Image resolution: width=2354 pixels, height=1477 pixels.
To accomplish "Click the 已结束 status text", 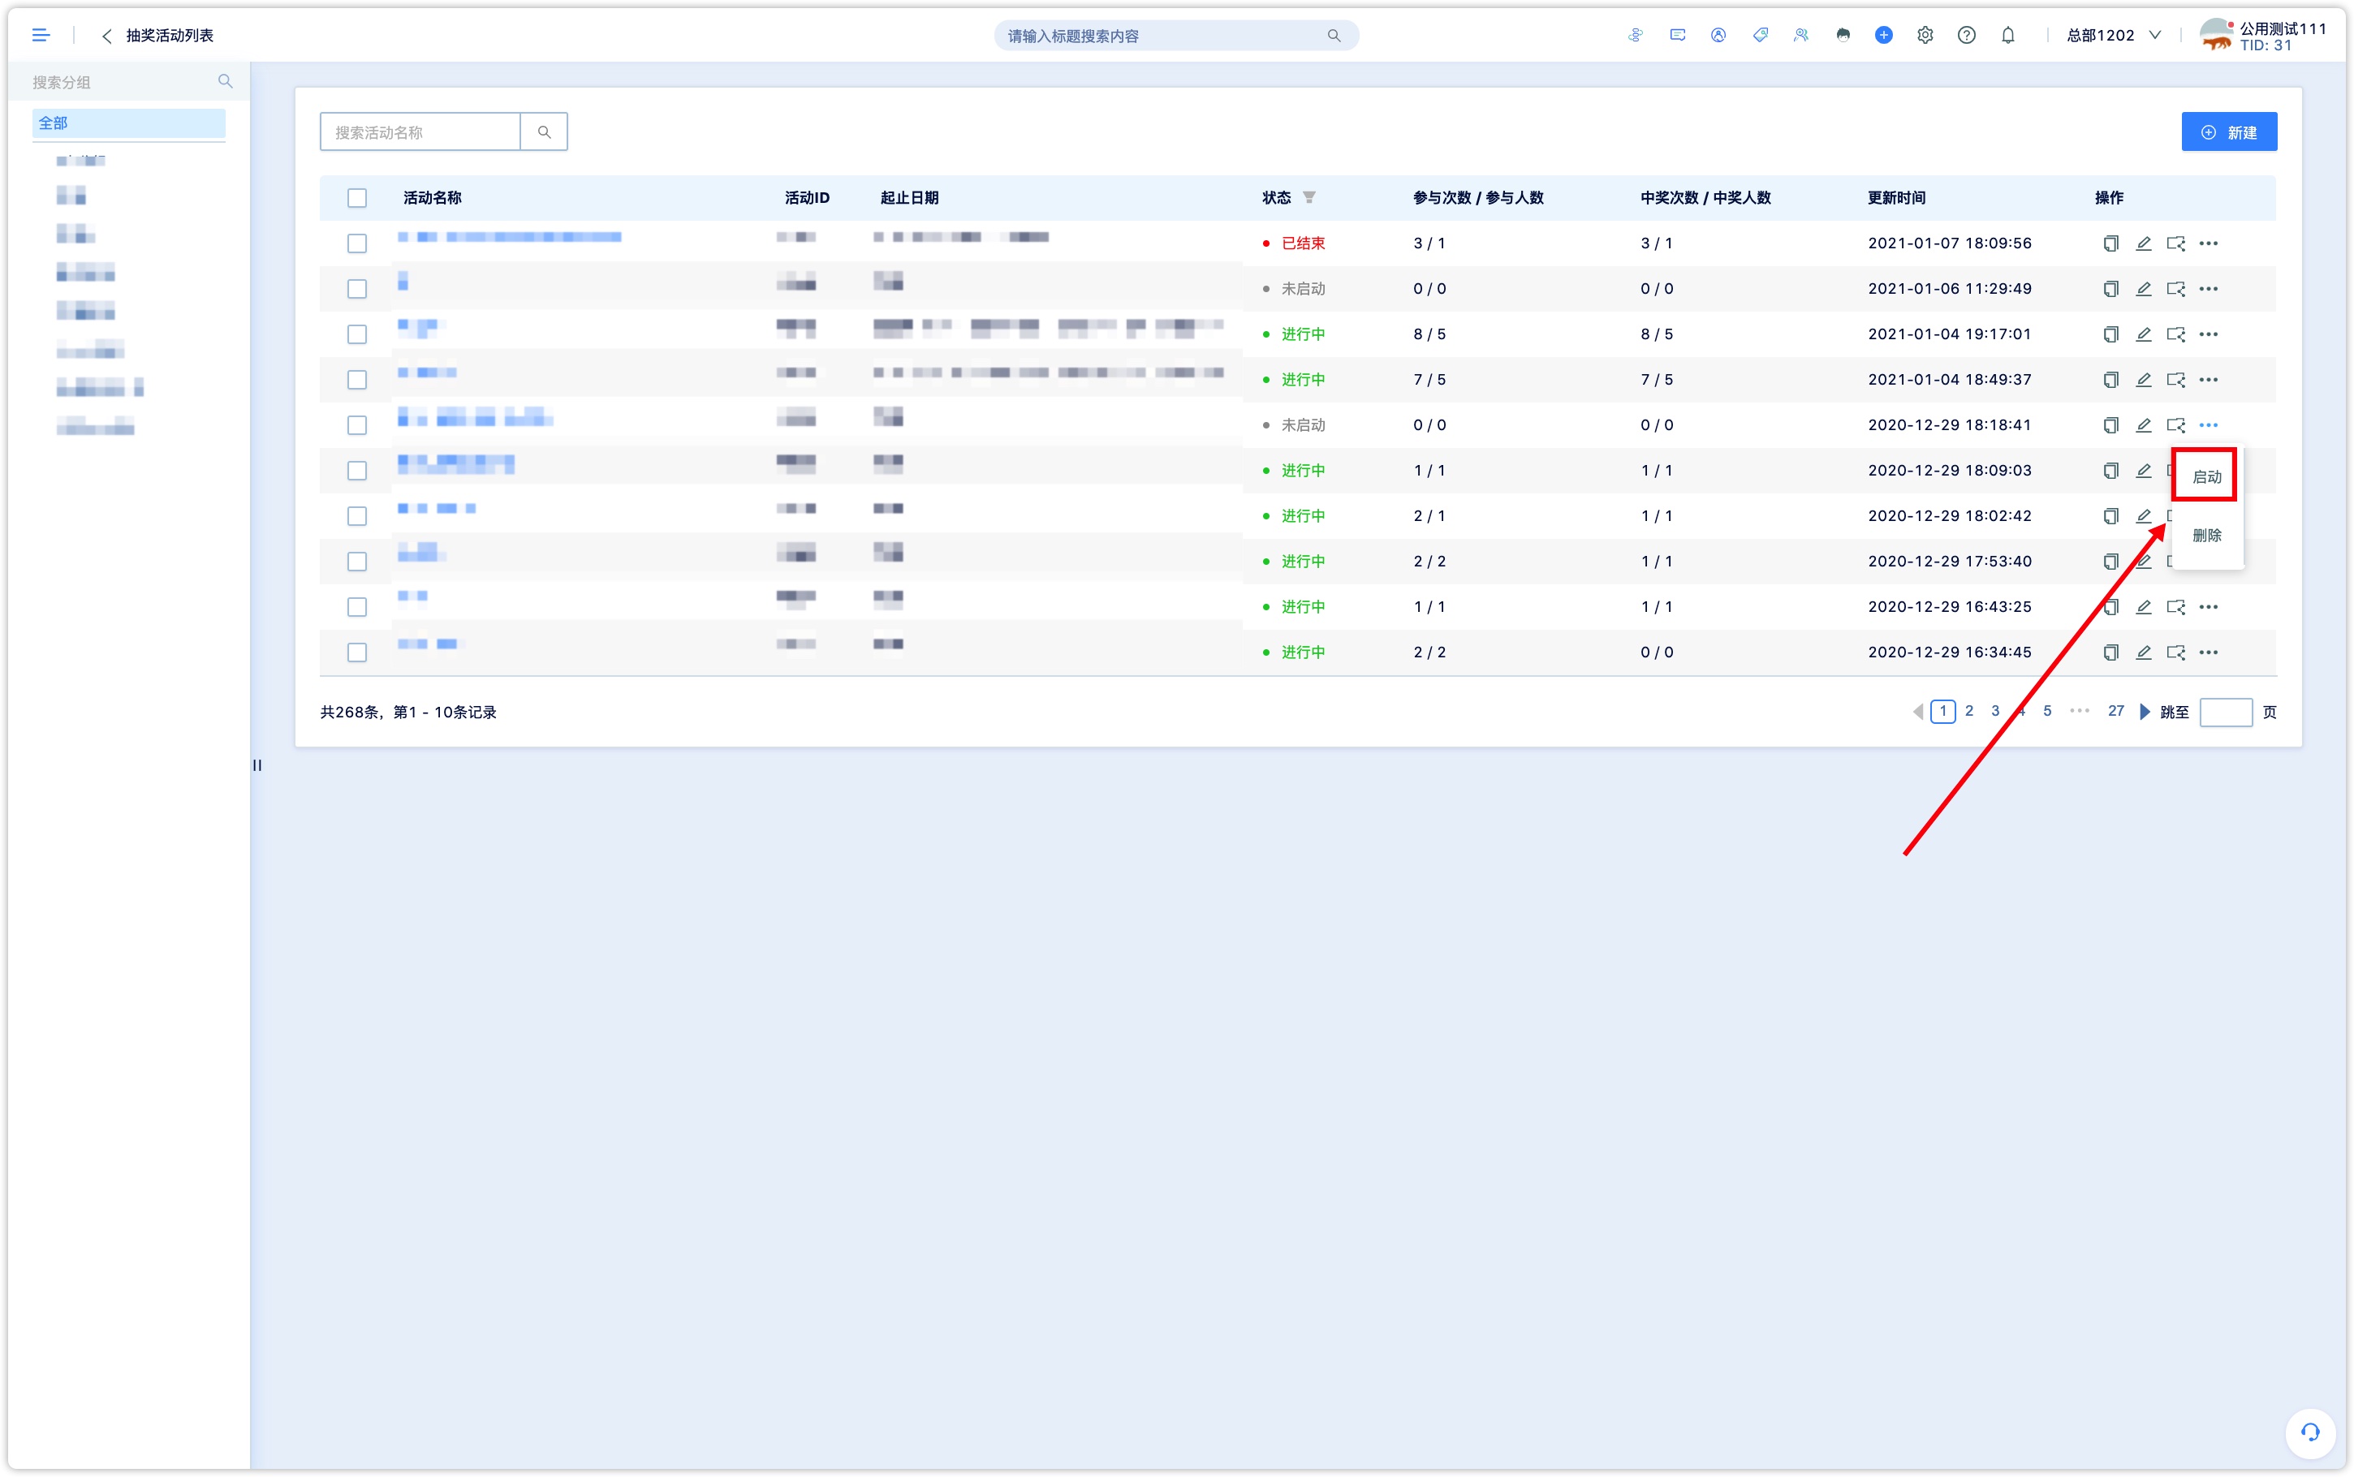I will coord(1302,243).
